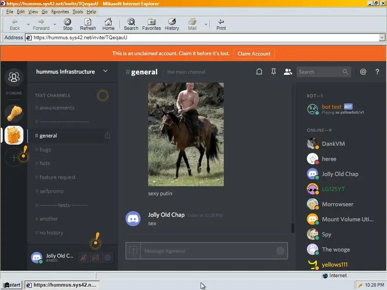387x290 pixels.
Task: Click the hummus.sys42 taskbar window button
Action: coord(62,285)
